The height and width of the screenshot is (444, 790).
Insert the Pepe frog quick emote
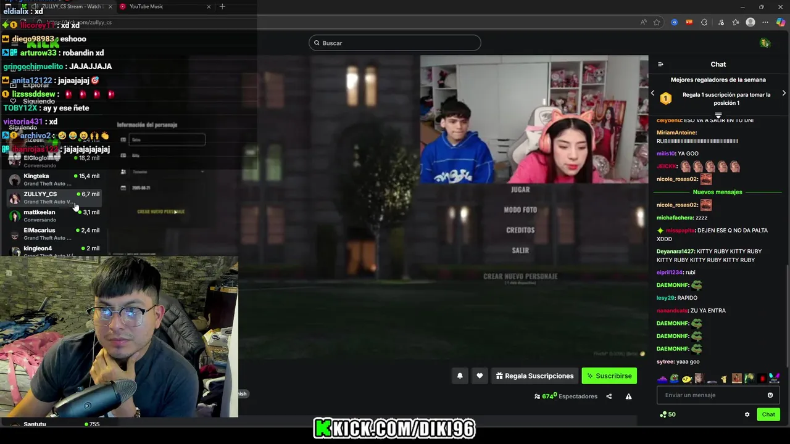pos(674,379)
